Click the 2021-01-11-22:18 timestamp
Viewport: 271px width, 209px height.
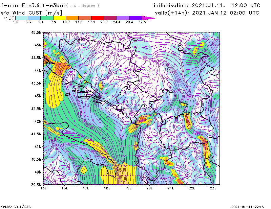pyautogui.click(x=247, y=206)
